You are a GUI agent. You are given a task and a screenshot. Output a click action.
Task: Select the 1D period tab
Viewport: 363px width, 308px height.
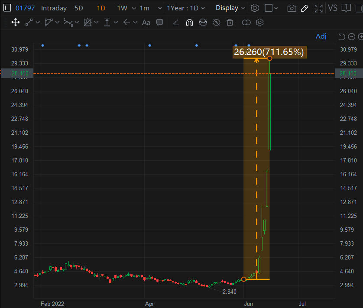point(101,8)
